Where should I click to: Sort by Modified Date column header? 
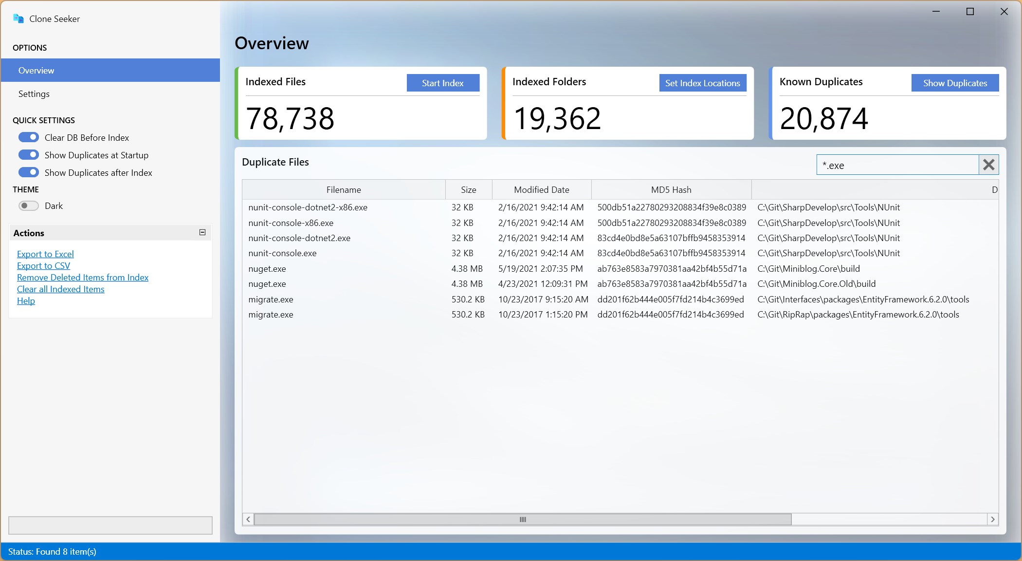coord(541,189)
